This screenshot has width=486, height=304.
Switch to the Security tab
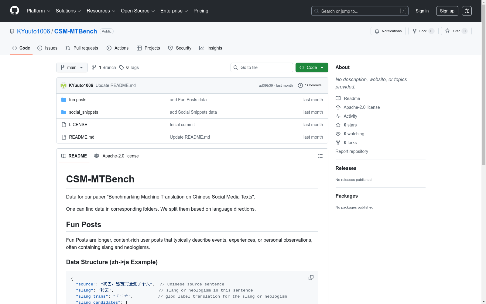(x=180, y=48)
